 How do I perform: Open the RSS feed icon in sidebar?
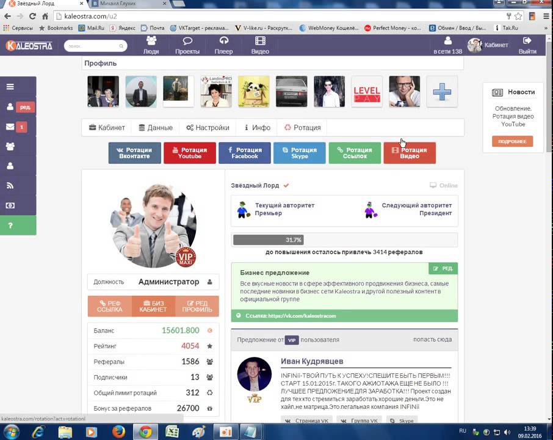pyautogui.click(x=10, y=185)
